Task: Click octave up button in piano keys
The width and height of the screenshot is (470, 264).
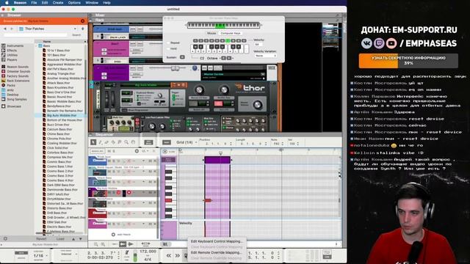Action: click(229, 58)
